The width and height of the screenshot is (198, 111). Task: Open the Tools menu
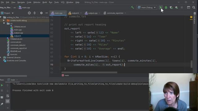click(56, 2)
